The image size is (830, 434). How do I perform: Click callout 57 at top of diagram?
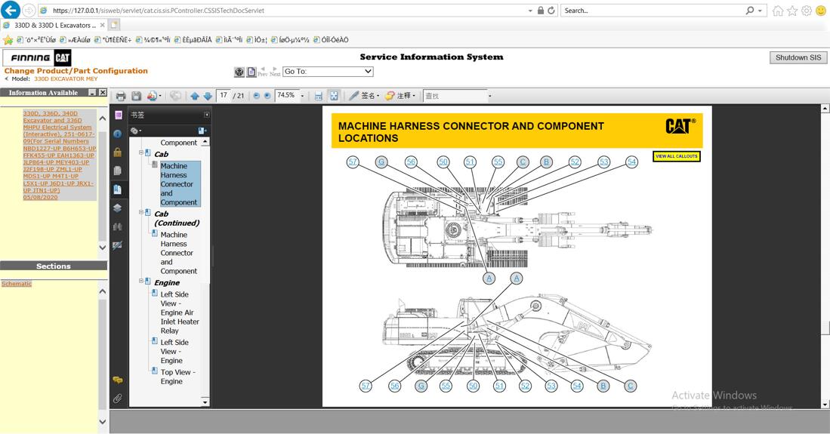click(353, 162)
